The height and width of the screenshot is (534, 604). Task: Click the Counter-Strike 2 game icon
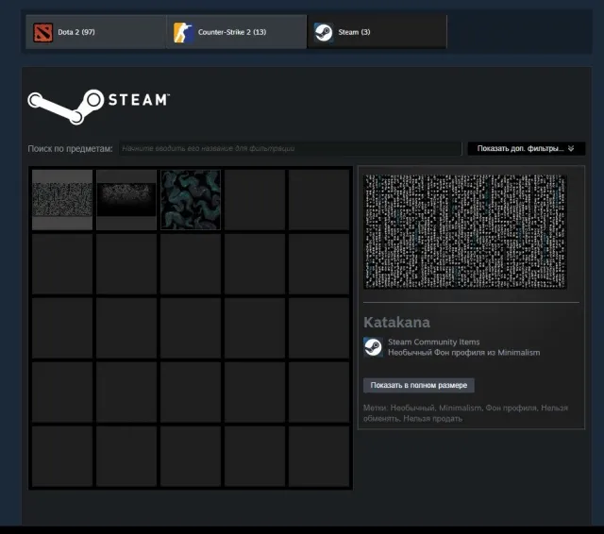183,32
